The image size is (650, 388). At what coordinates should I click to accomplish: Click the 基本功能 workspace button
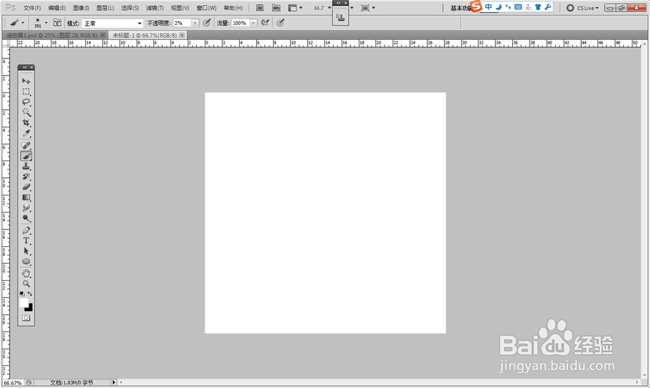click(461, 8)
